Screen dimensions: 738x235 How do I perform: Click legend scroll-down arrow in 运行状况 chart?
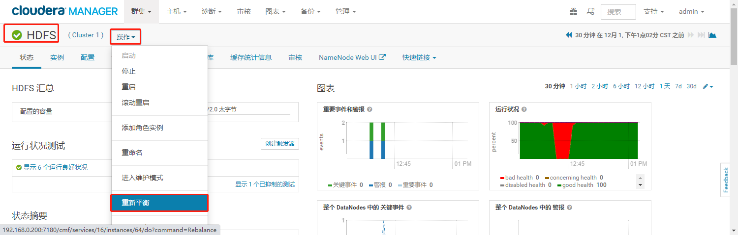click(641, 185)
